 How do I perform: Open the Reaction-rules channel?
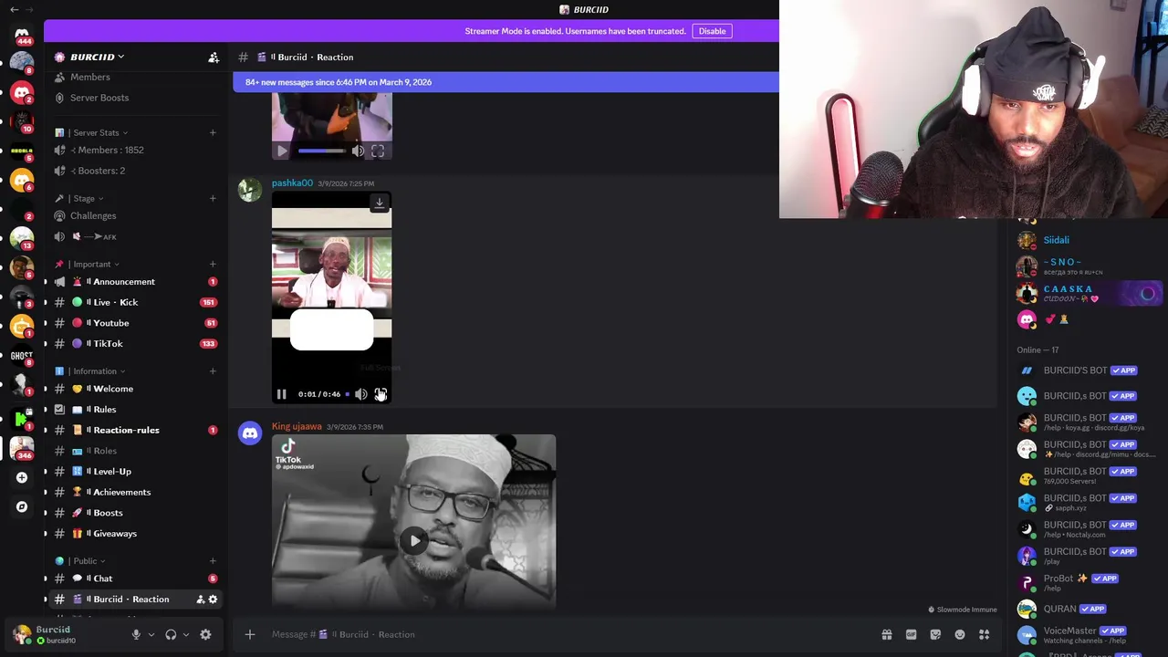(135, 430)
